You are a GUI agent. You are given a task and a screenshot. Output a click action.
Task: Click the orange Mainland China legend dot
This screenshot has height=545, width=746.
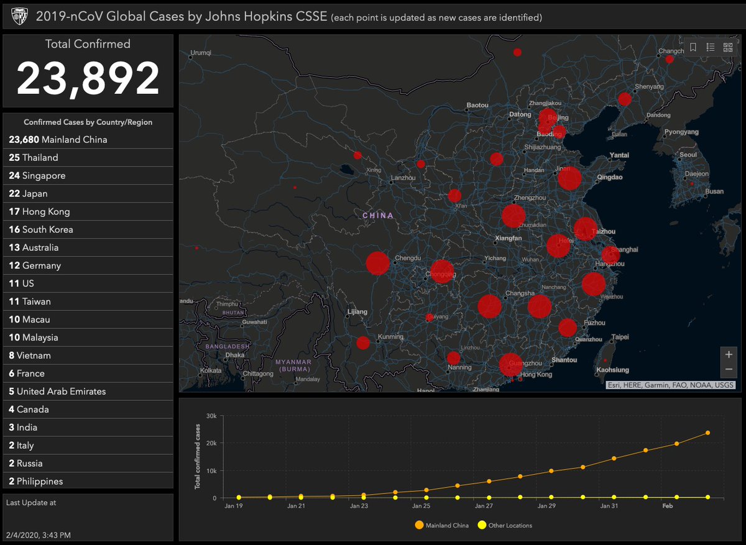(x=418, y=524)
